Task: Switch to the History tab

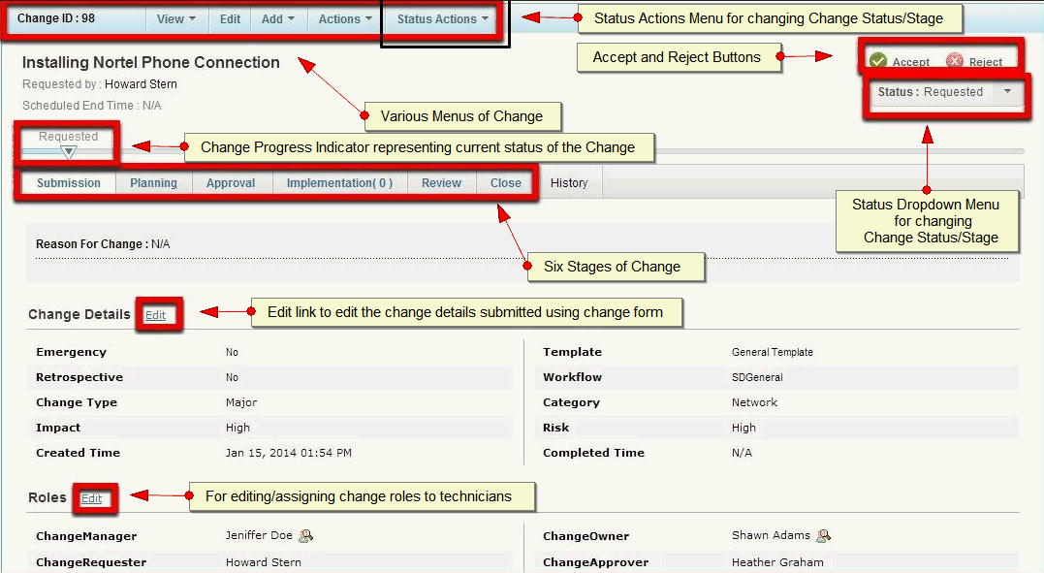Action: pyautogui.click(x=569, y=182)
